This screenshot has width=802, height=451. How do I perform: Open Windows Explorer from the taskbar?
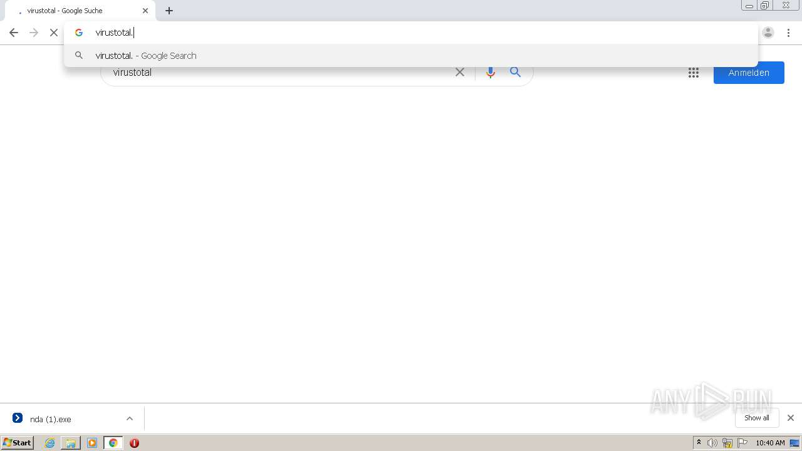point(71,443)
